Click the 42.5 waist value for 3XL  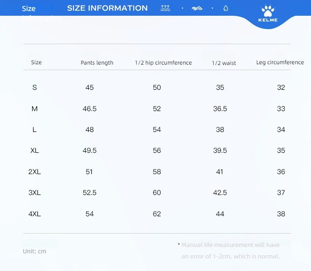tap(220, 193)
